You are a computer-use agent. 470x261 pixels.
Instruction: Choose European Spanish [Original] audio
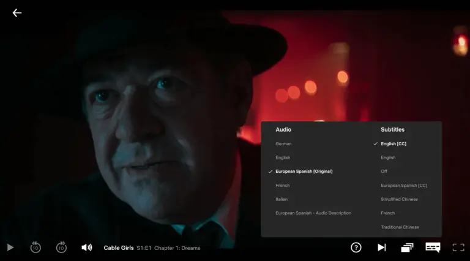tap(304, 172)
